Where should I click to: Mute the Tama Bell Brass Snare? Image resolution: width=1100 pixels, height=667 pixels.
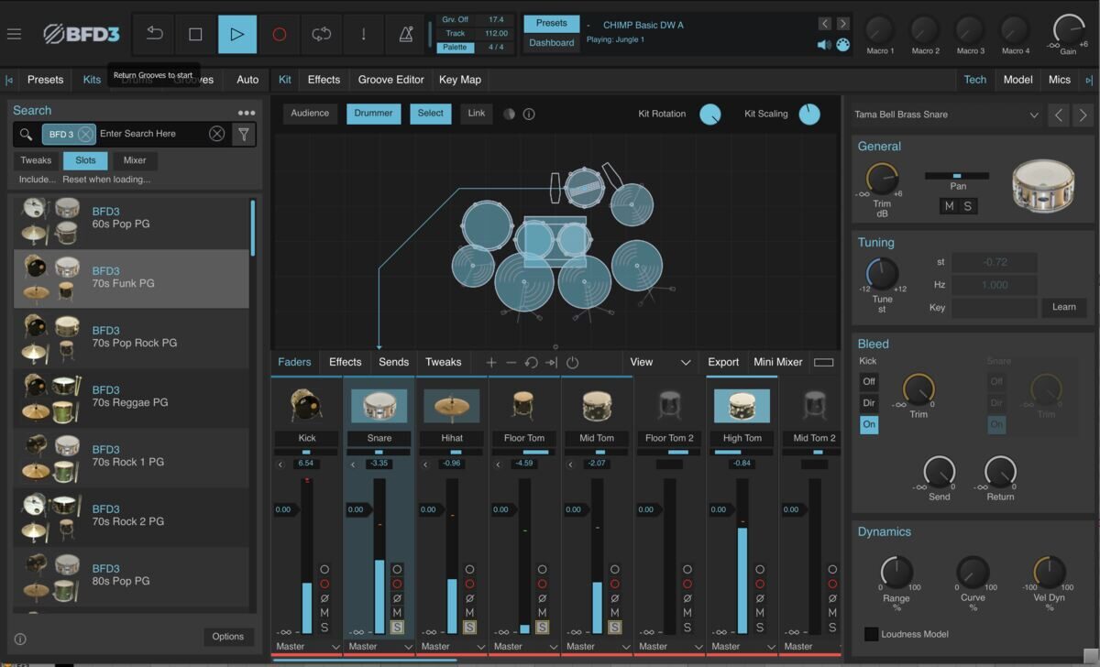click(x=950, y=206)
